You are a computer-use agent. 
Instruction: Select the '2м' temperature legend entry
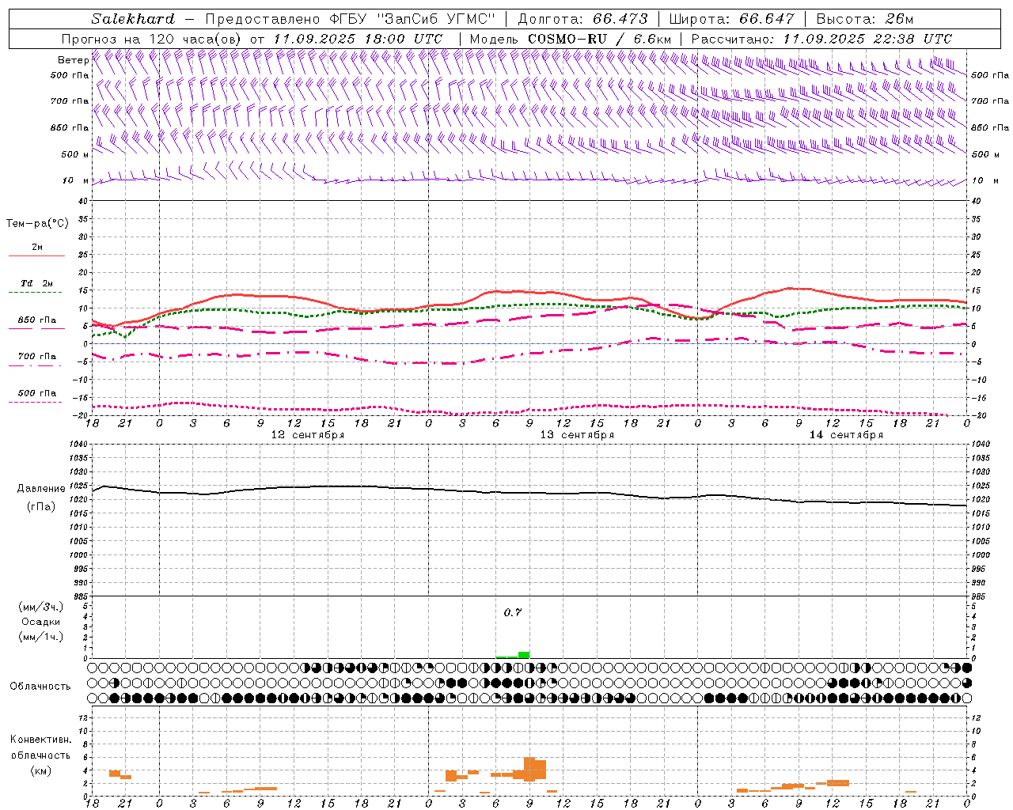click(x=37, y=248)
